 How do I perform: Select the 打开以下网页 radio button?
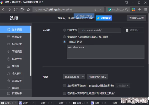[64, 42]
